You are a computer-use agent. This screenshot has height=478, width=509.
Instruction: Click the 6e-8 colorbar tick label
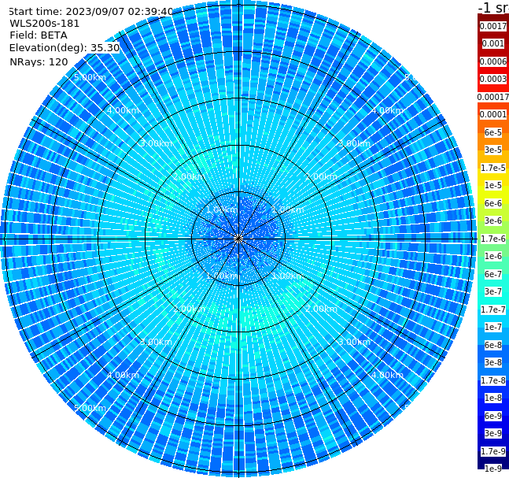click(493, 345)
